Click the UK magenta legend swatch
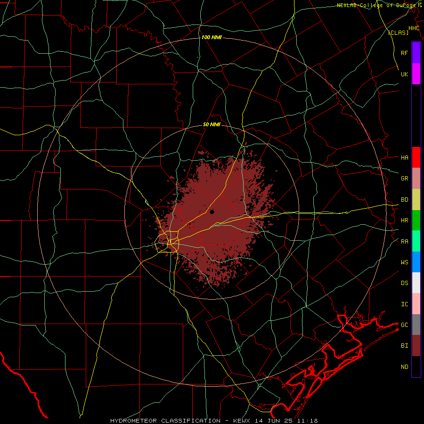The height and width of the screenshot is (424, 424). (416, 74)
